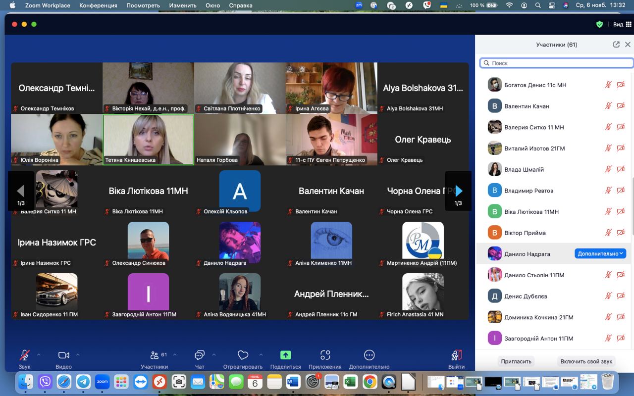The height and width of the screenshot is (396, 634).
Task: Click Пригласить invite button
Action: pyautogui.click(x=516, y=361)
